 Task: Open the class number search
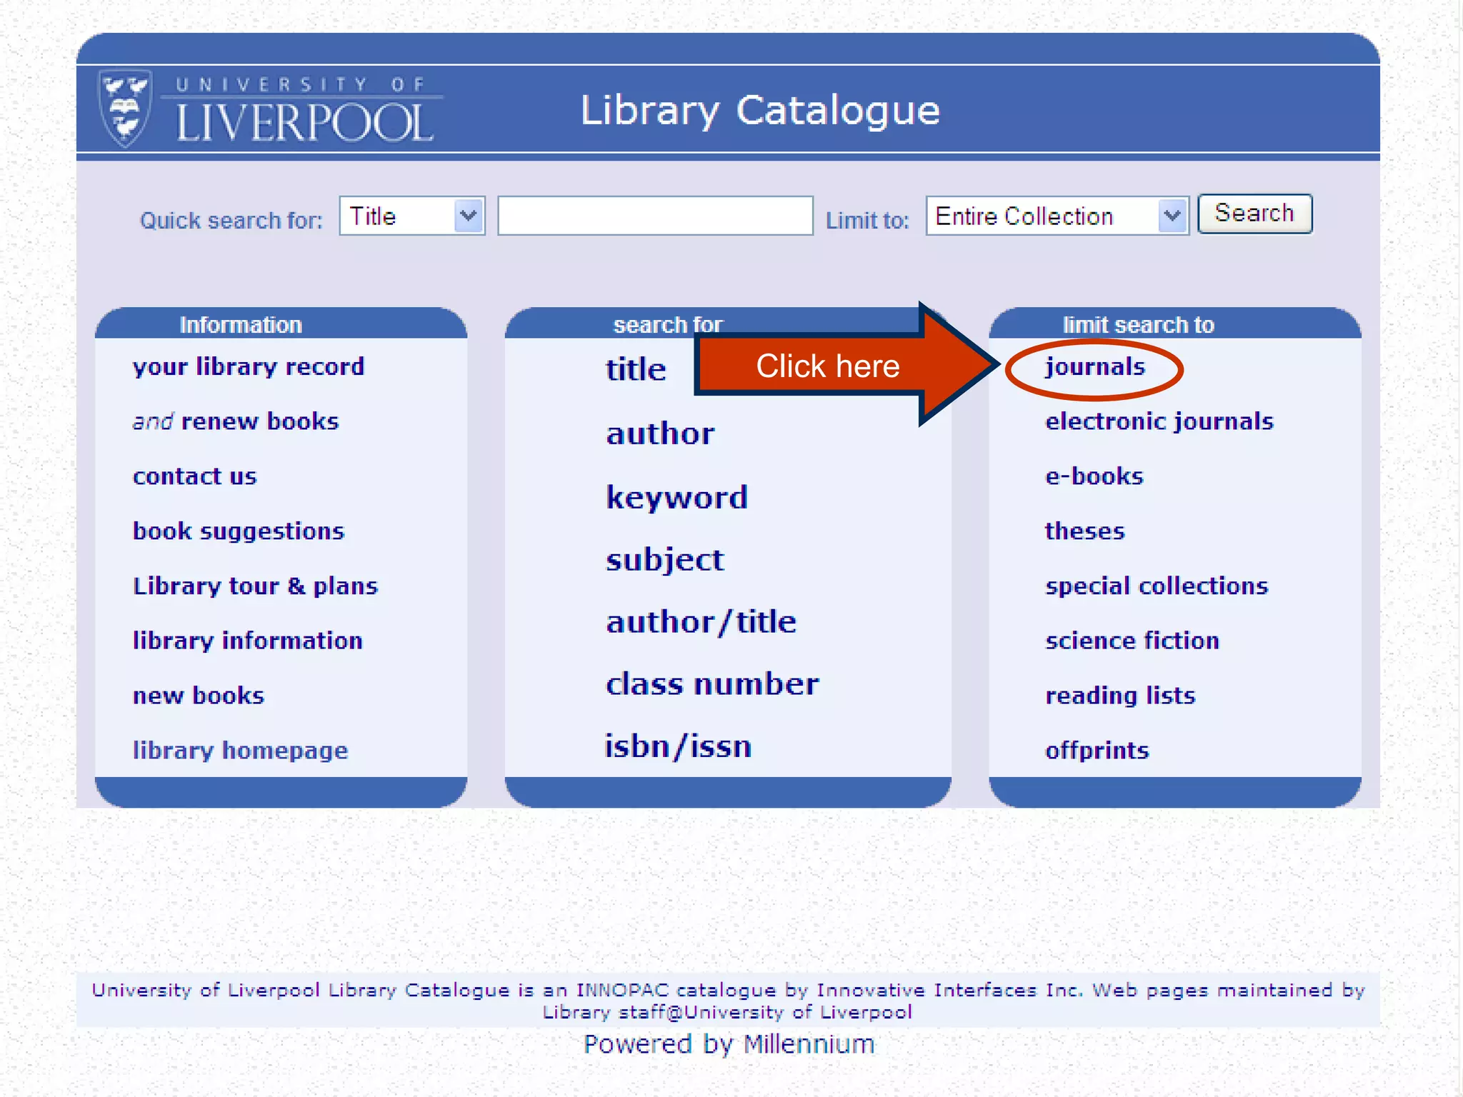(x=711, y=684)
